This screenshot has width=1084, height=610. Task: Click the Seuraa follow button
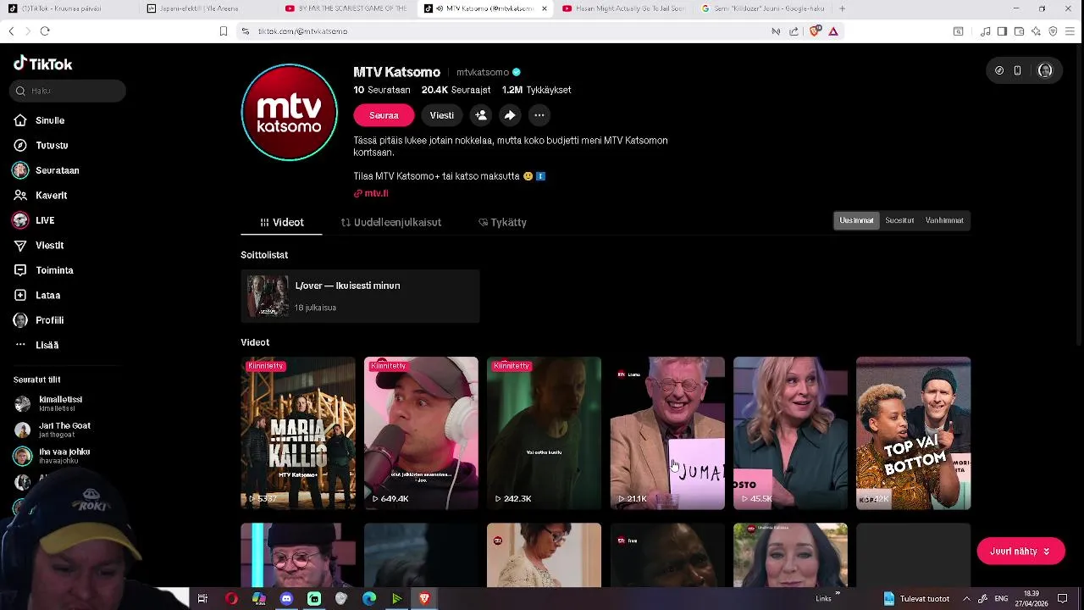coord(384,115)
